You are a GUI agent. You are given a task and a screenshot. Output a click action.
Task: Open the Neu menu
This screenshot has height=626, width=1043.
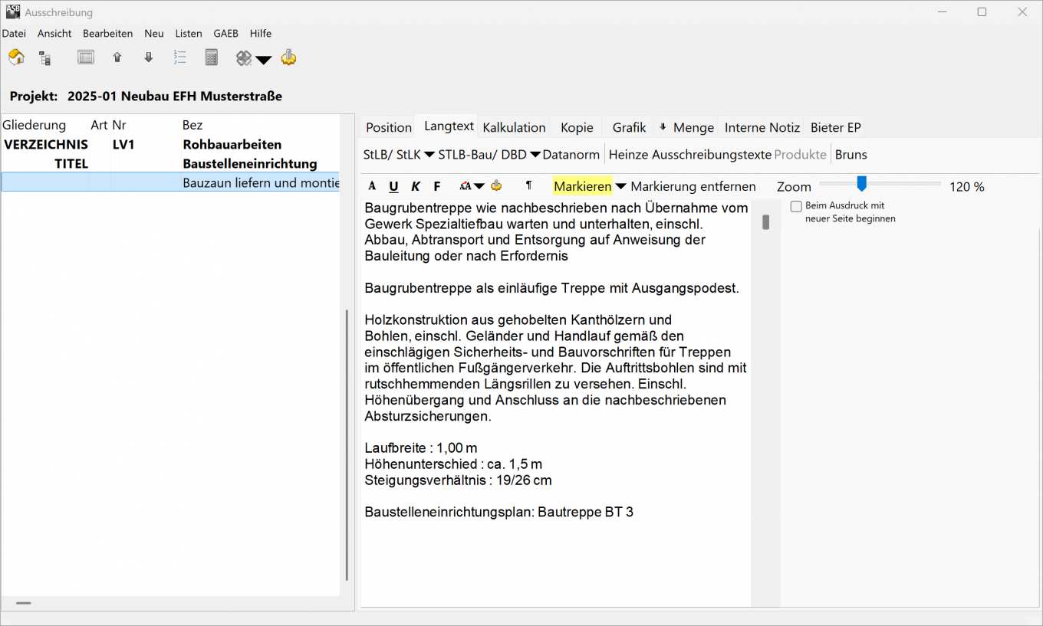[x=154, y=34]
